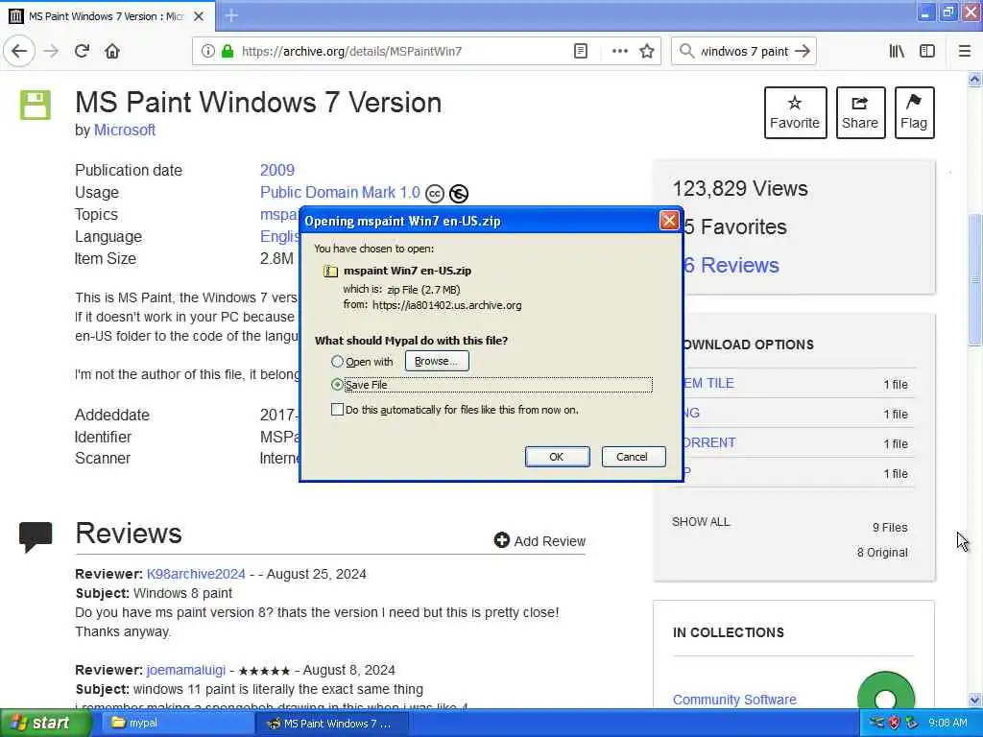
Task: Open reviewer joemamaluigi profile link
Action: point(186,670)
